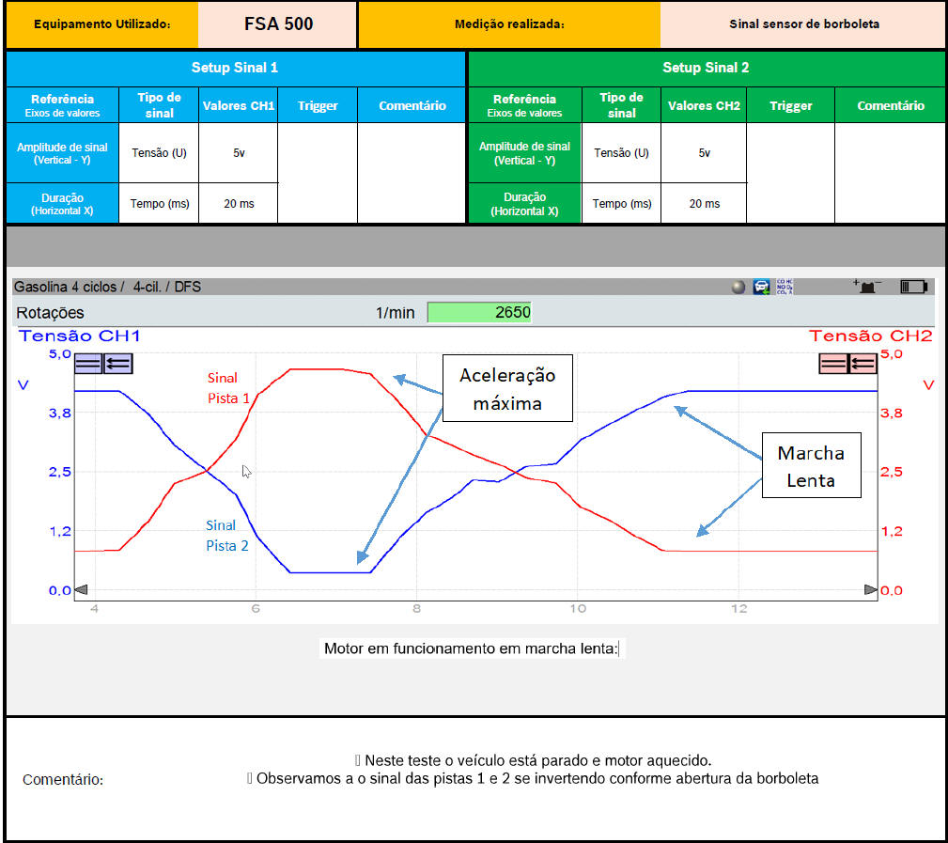Click the Aceleração máxima annotation box
948x843 pixels.
(507, 389)
